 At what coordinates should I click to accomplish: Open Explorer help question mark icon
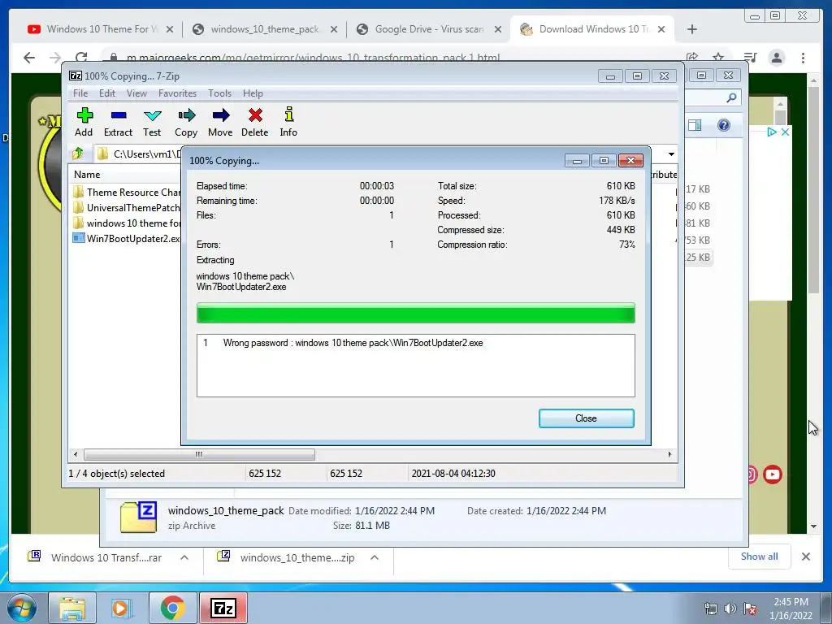(724, 125)
